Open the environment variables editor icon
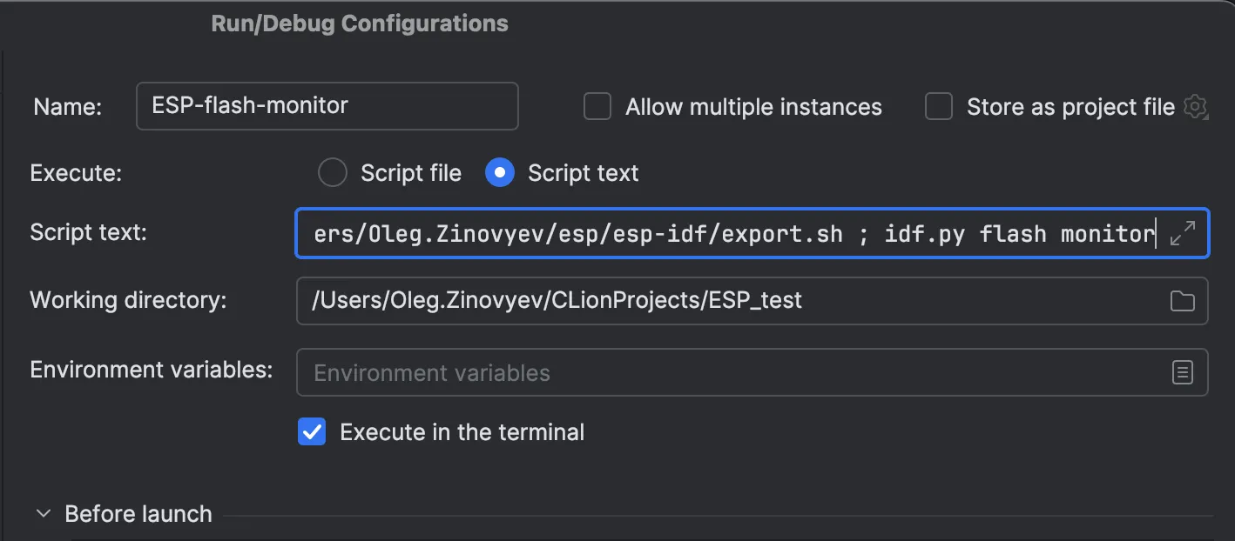The height and width of the screenshot is (541, 1235). (x=1182, y=372)
